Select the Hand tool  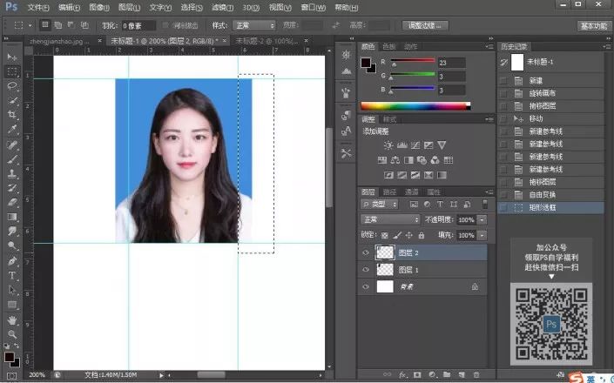(12, 320)
